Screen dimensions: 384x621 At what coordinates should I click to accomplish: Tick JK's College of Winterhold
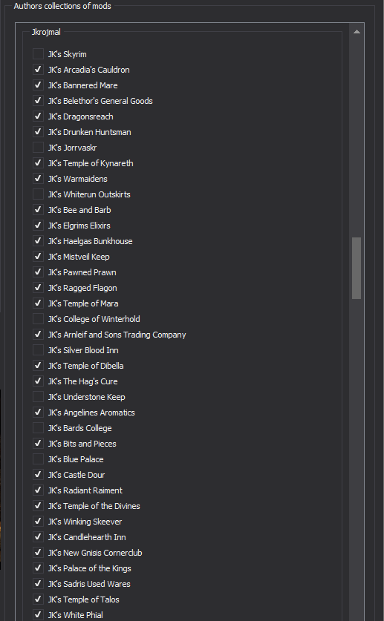coord(38,319)
